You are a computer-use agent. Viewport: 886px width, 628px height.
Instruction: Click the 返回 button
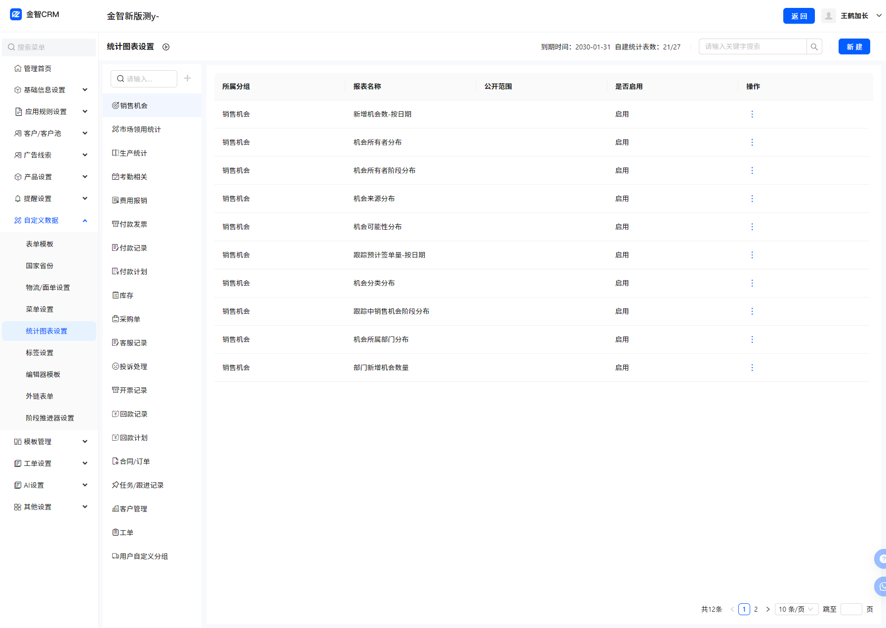pos(799,16)
